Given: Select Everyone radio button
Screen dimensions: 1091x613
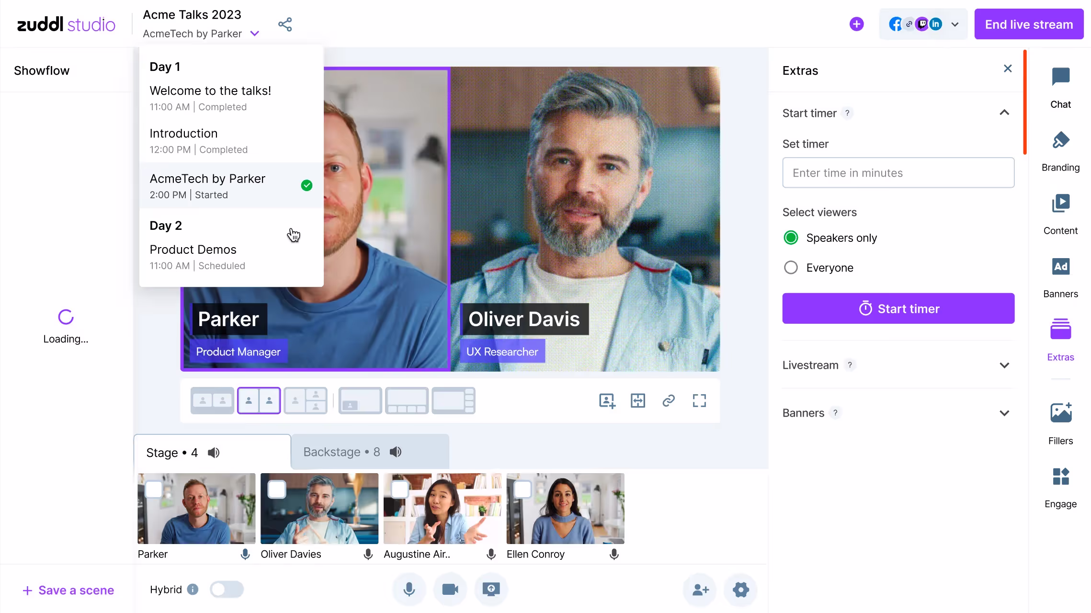Looking at the screenshot, I should [x=791, y=267].
